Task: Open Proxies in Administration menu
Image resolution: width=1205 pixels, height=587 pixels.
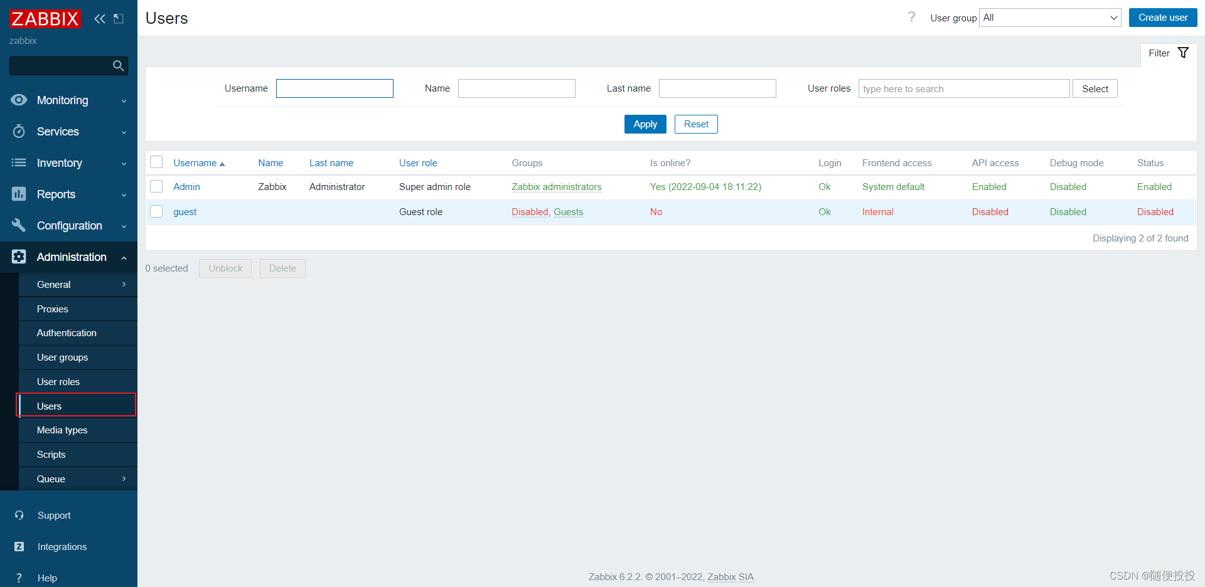Action: (78, 309)
